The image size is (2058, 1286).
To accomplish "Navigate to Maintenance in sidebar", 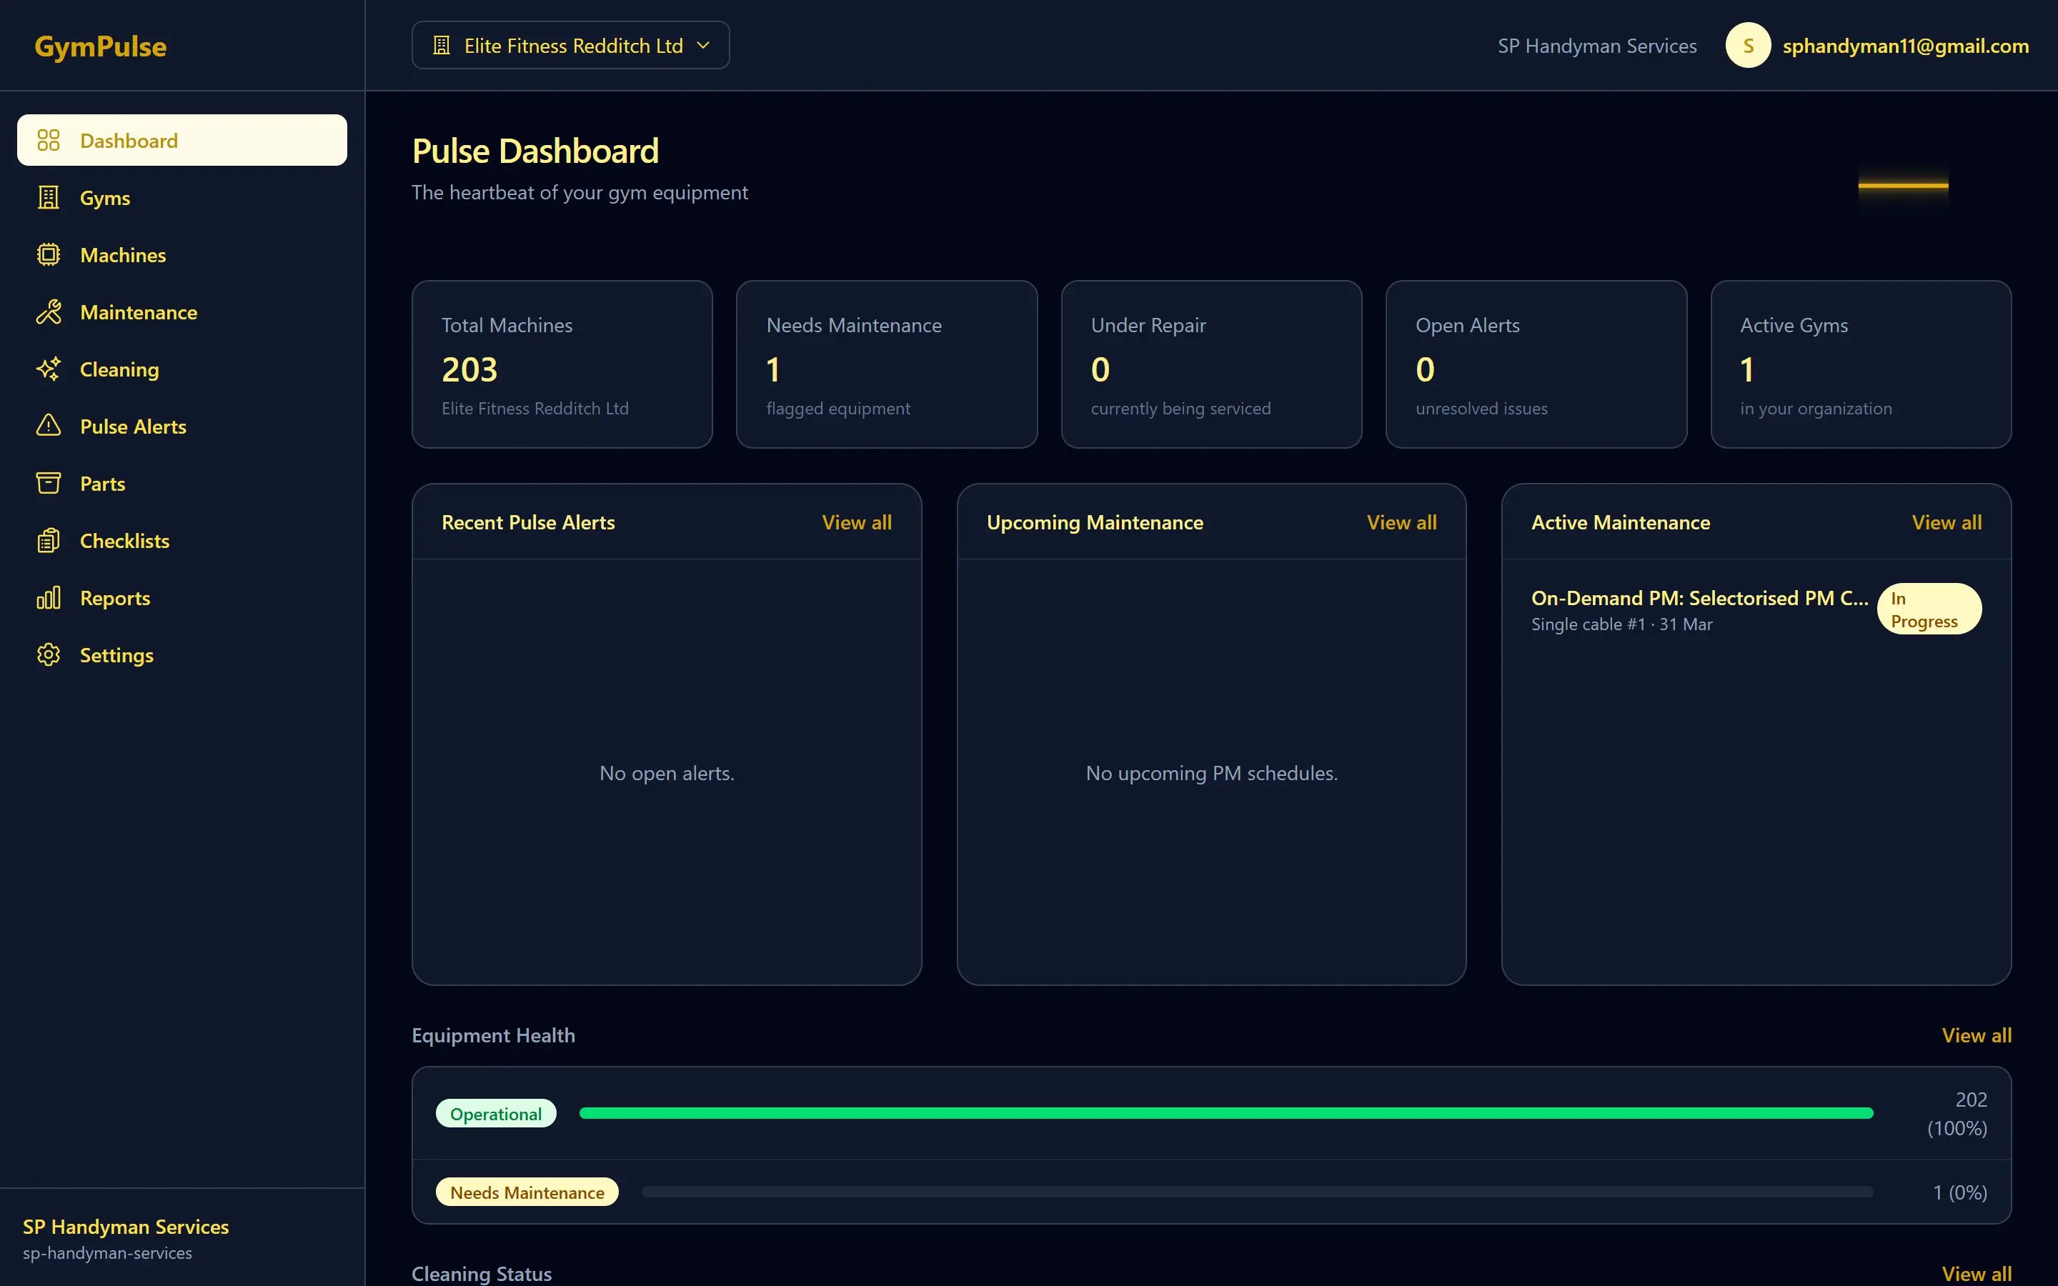I will click(182, 312).
